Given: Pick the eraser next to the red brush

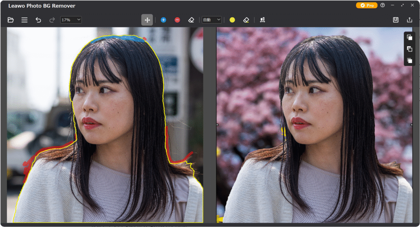Looking at the screenshot, I should point(191,20).
